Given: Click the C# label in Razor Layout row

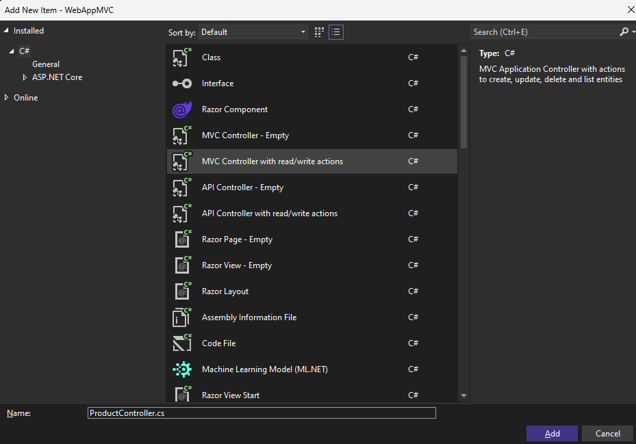Looking at the screenshot, I should [x=413, y=291].
